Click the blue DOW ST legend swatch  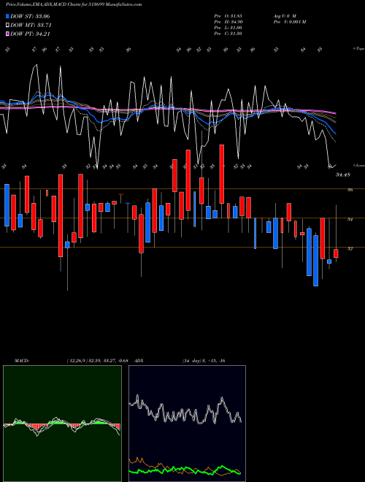pyautogui.click(x=8, y=16)
